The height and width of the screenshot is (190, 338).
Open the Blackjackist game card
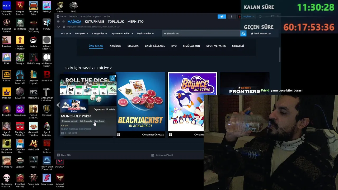click(140, 105)
